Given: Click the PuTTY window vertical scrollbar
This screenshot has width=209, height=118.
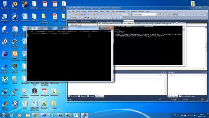Looking at the screenshot, I should 112,55.
